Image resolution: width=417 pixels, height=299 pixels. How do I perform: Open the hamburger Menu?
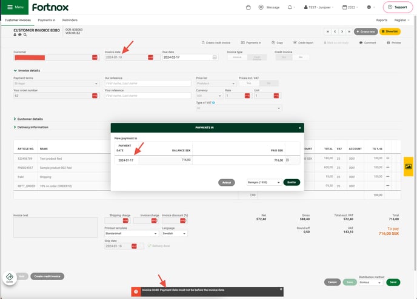click(x=15, y=7)
